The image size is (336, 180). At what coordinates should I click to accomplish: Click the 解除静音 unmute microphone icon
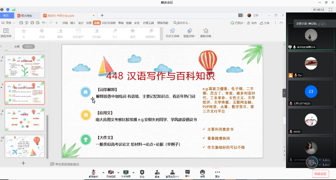coord(94,172)
